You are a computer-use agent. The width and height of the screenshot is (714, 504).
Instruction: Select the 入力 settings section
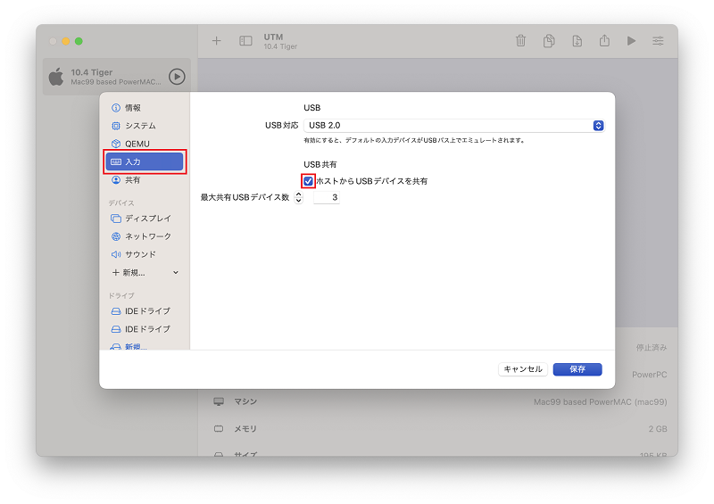[144, 161]
